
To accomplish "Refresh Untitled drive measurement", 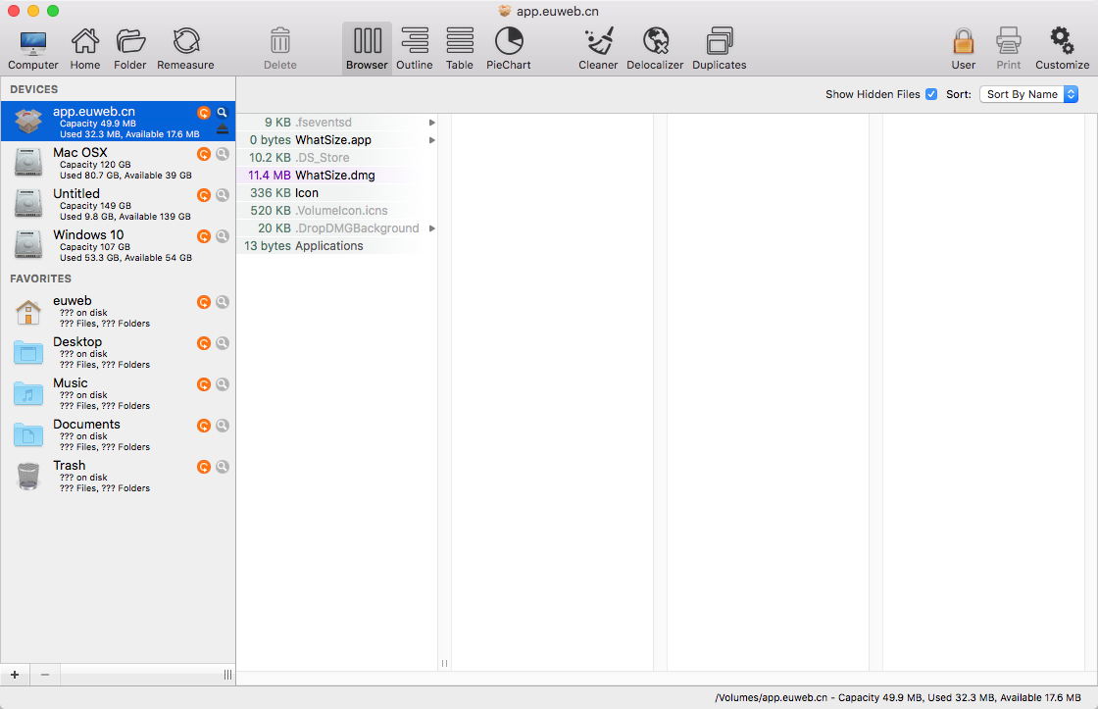I will point(204,195).
